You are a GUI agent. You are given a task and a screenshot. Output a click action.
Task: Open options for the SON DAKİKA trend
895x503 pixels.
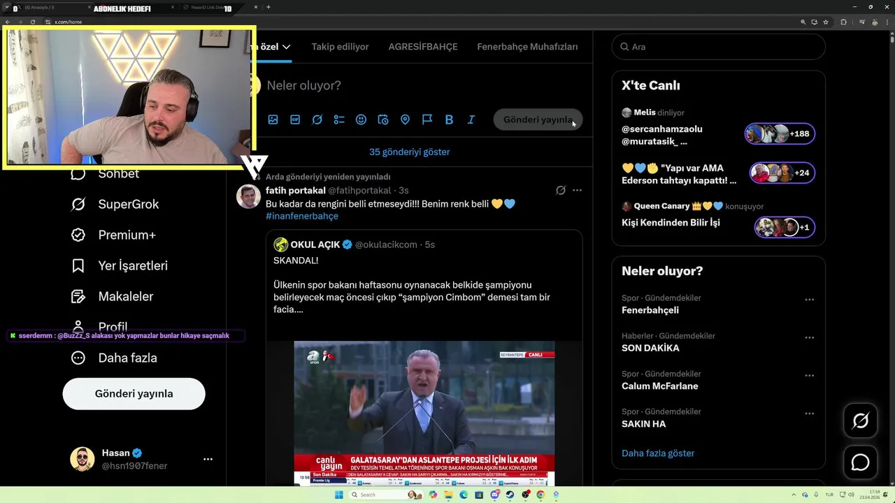809,337
